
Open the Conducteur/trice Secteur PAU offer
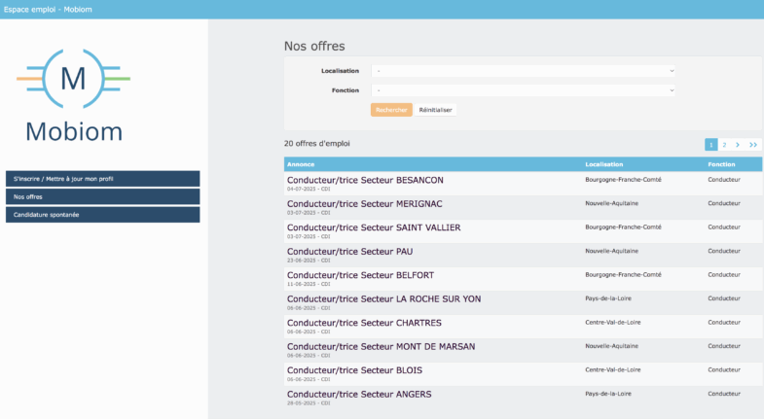point(349,251)
